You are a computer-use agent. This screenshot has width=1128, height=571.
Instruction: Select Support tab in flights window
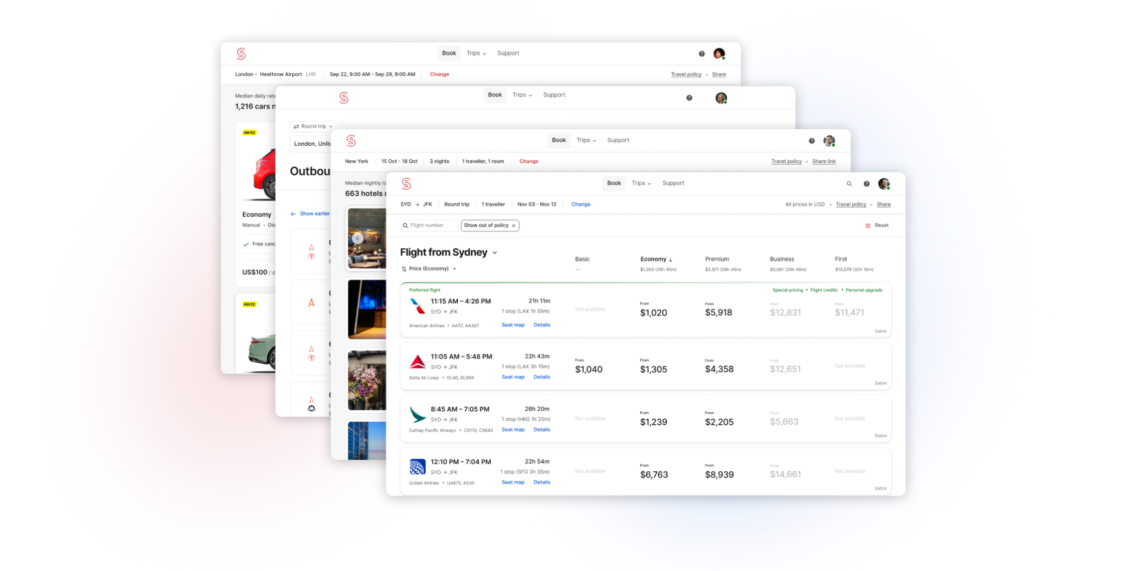[673, 183]
